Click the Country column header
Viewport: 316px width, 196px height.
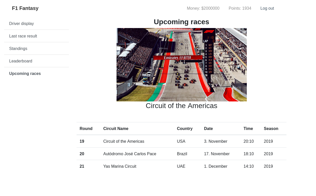[x=185, y=128]
